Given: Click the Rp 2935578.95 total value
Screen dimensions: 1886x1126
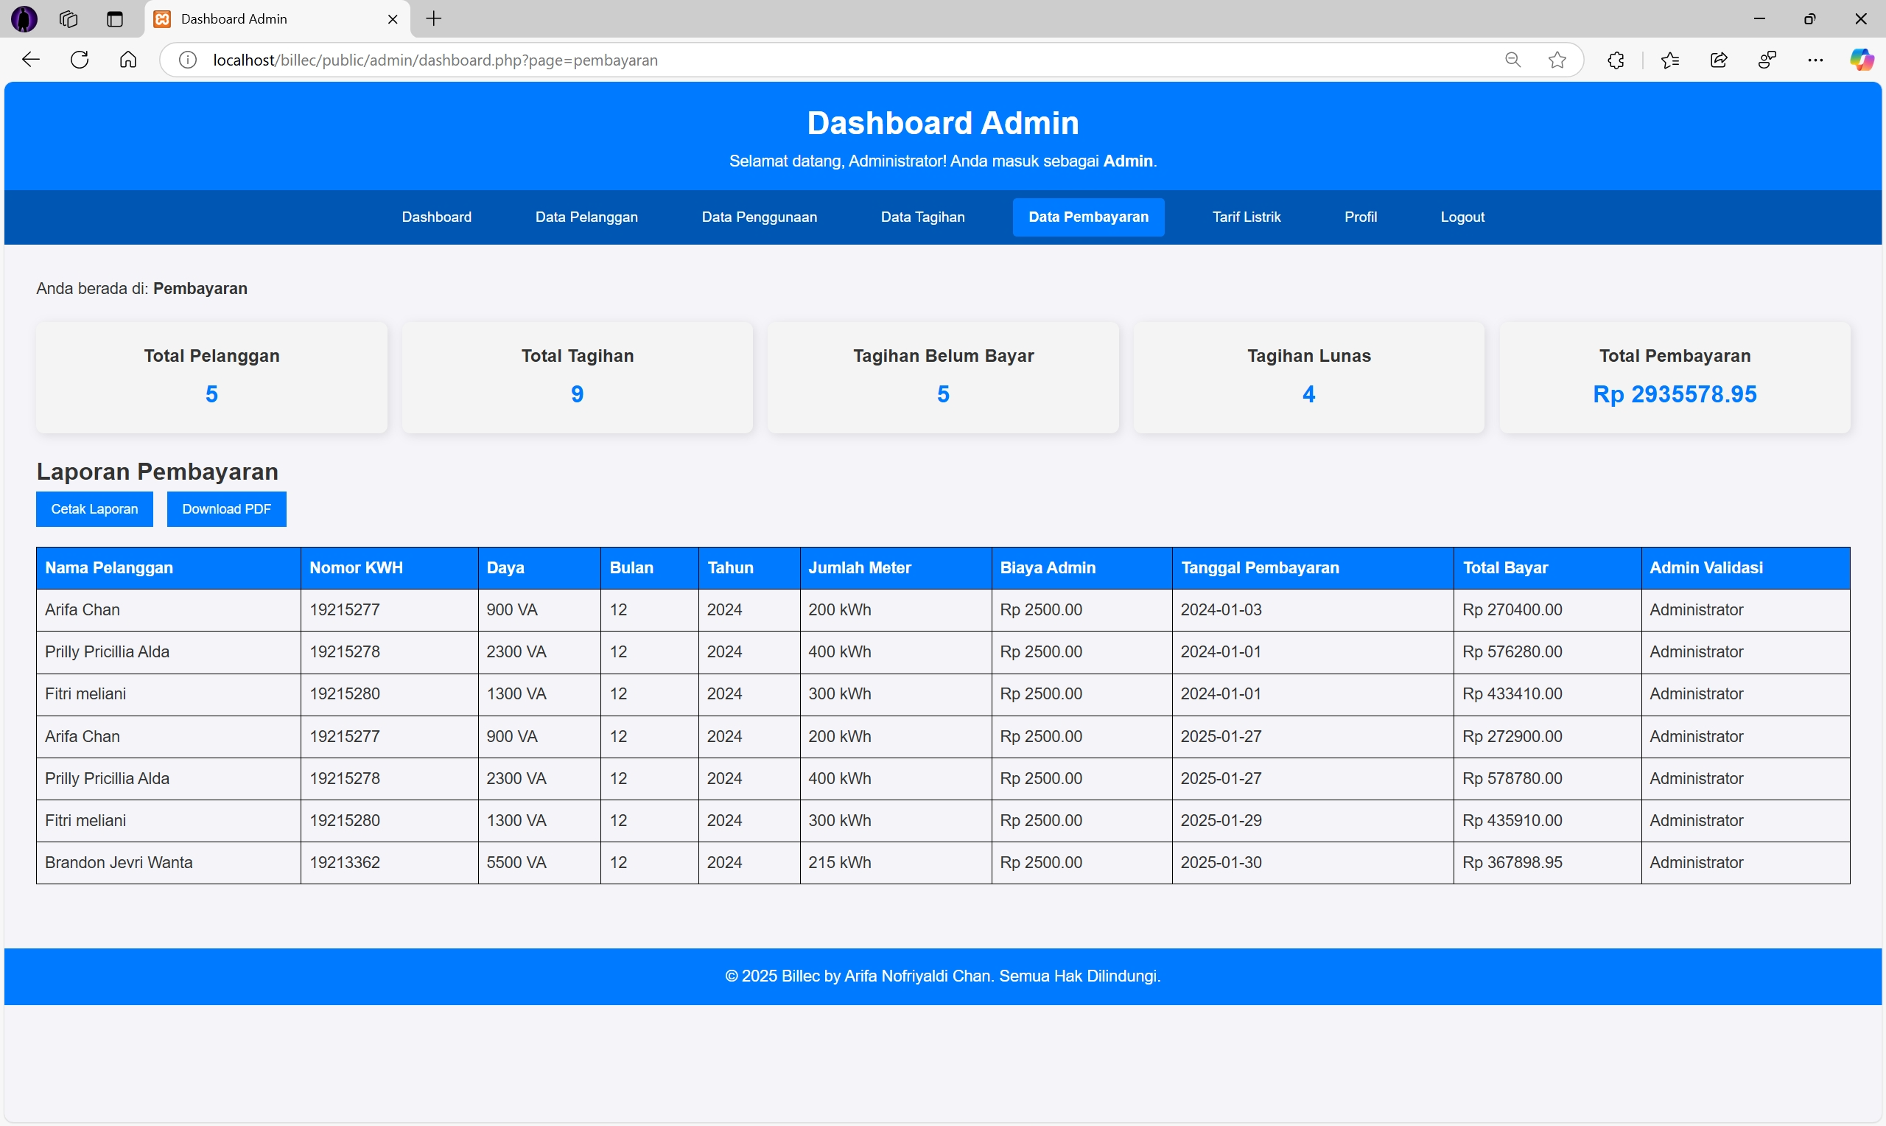Looking at the screenshot, I should click(x=1675, y=394).
